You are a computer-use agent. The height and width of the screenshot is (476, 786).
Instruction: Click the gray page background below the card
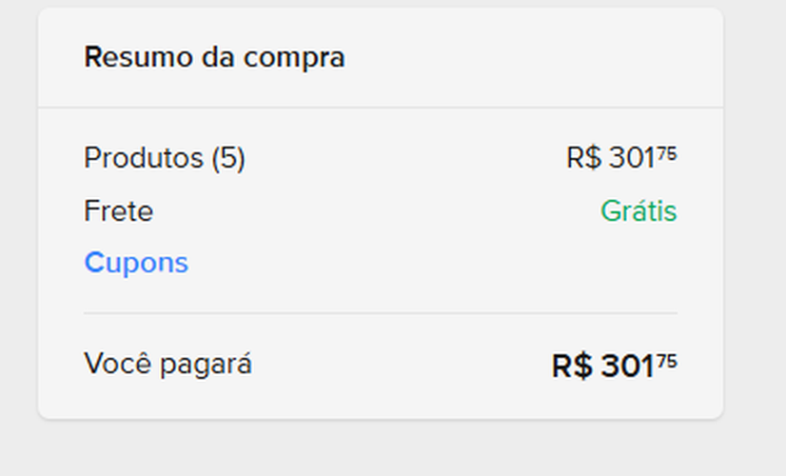coord(381,449)
